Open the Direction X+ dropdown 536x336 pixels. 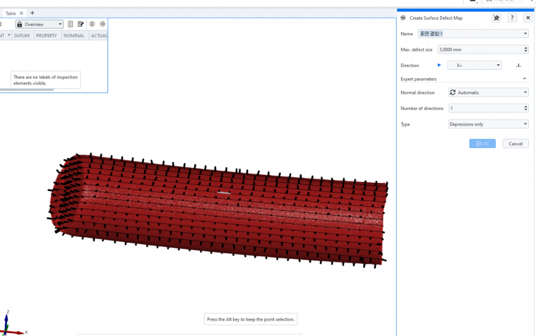tap(474, 65)
